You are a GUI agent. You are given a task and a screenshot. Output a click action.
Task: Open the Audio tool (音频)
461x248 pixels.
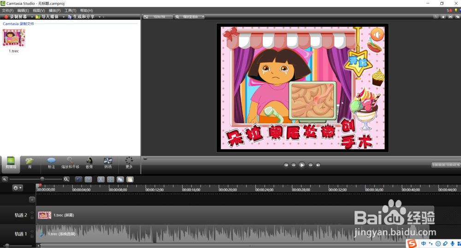[89, 163]
